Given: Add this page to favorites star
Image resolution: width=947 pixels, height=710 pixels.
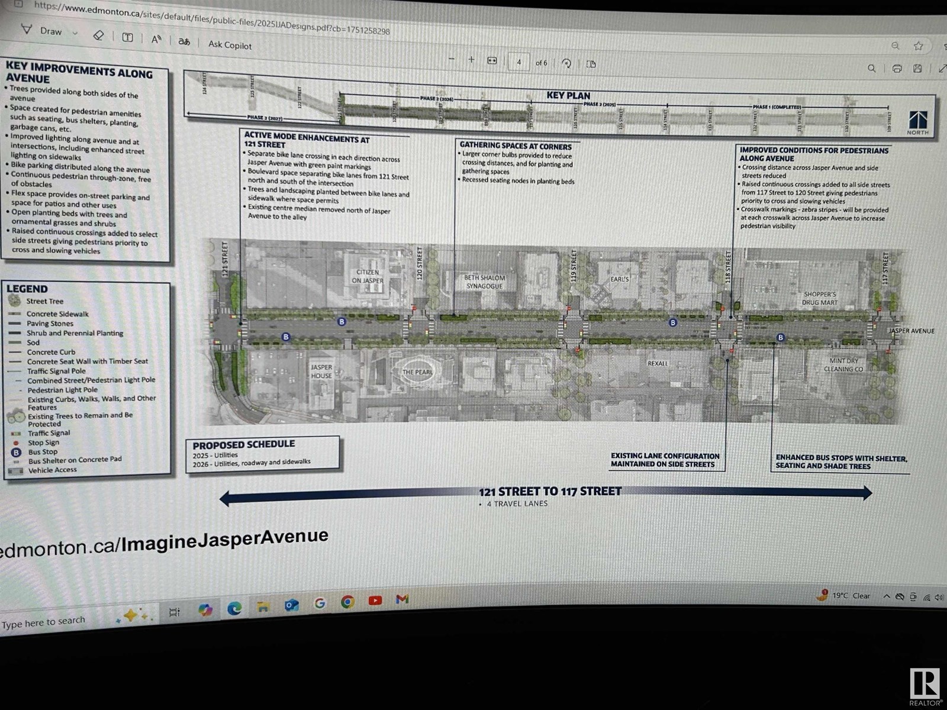Looking at the screenshot, I should point(918,46).
